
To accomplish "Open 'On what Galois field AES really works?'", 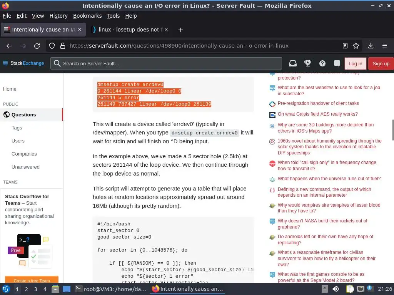I will point(317,114).
